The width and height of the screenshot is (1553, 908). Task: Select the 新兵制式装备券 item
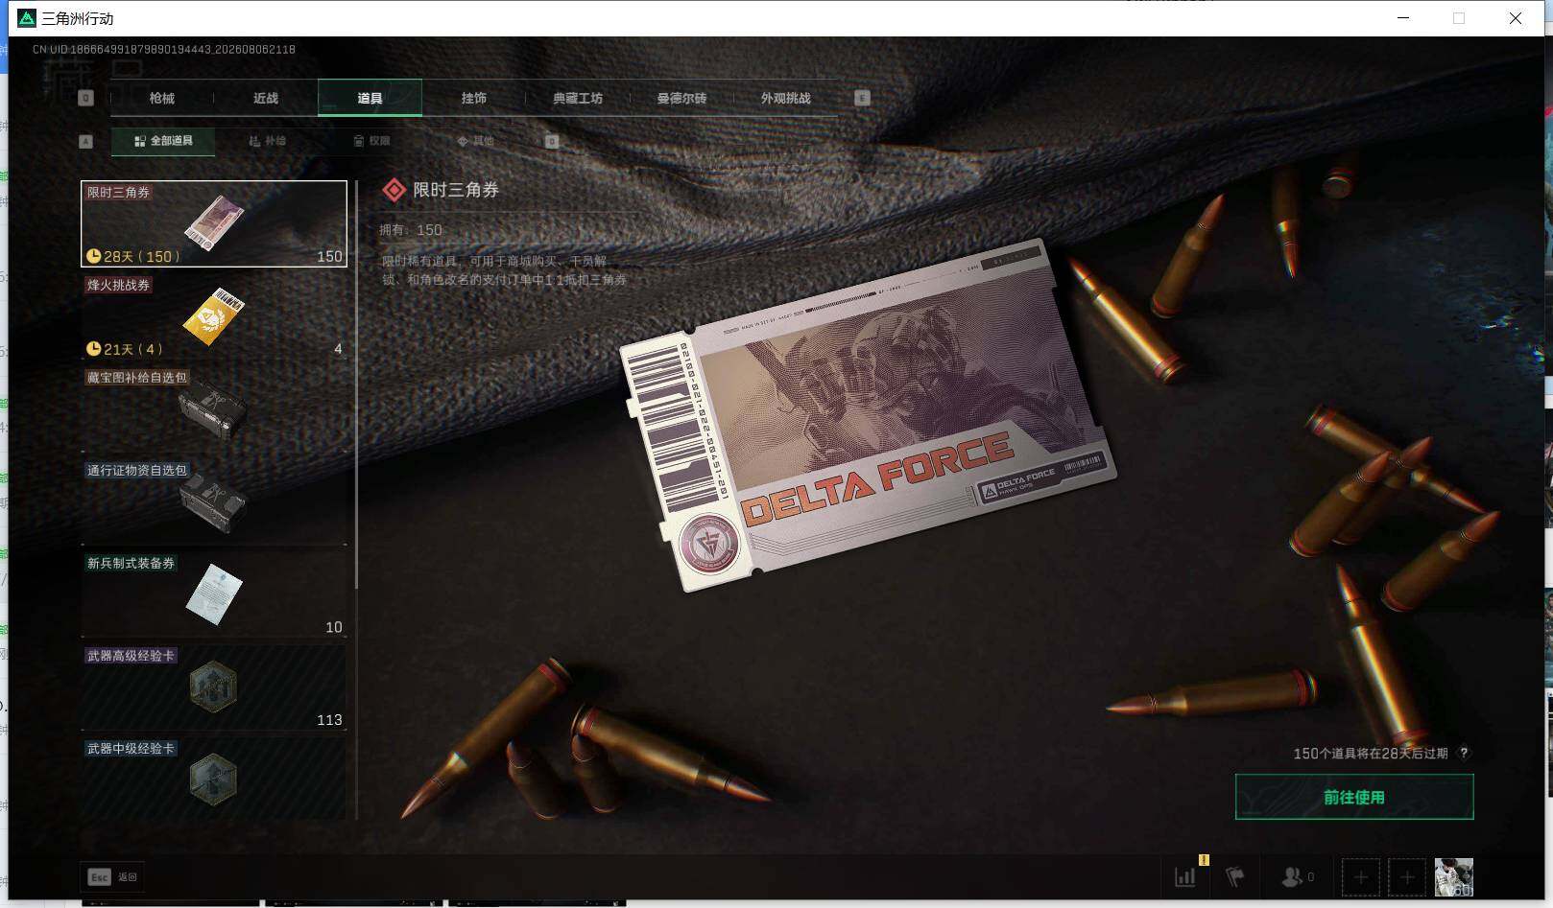pyautogui.click(x=214, y=595)
